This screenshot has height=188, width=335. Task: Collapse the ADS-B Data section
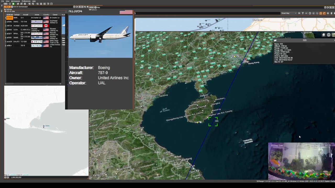[5, 11]
